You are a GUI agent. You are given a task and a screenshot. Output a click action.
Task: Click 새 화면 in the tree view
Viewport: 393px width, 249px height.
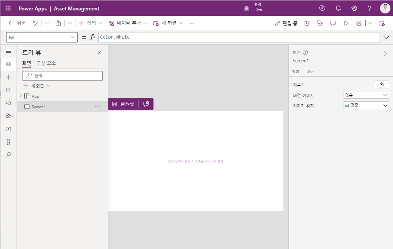click(37, 86)
